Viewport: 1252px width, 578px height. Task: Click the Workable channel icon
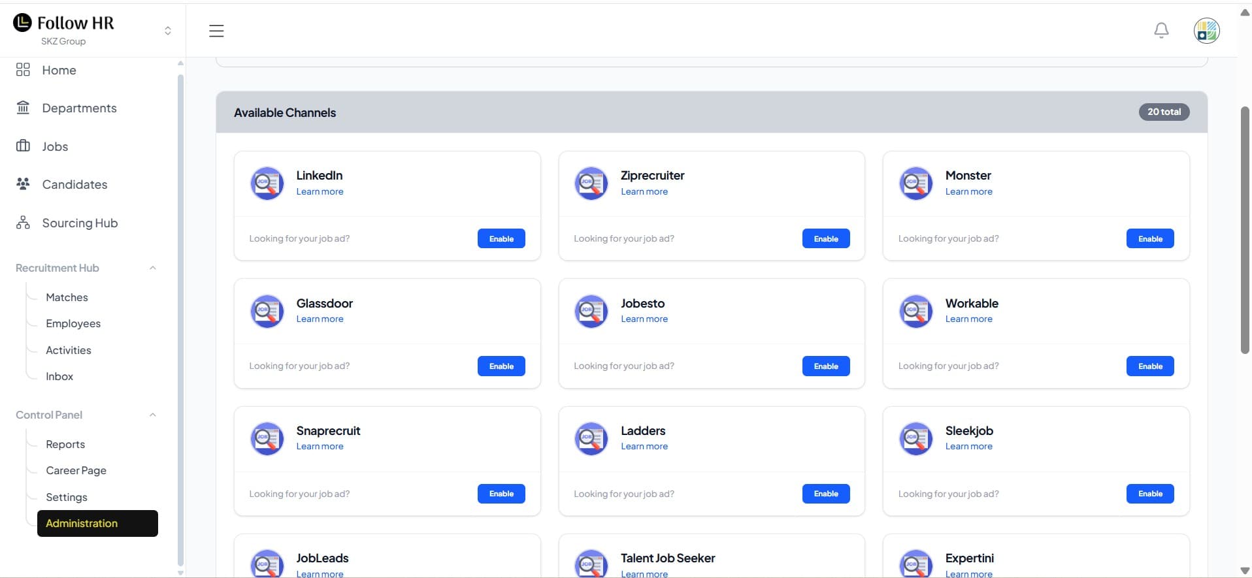915,311
